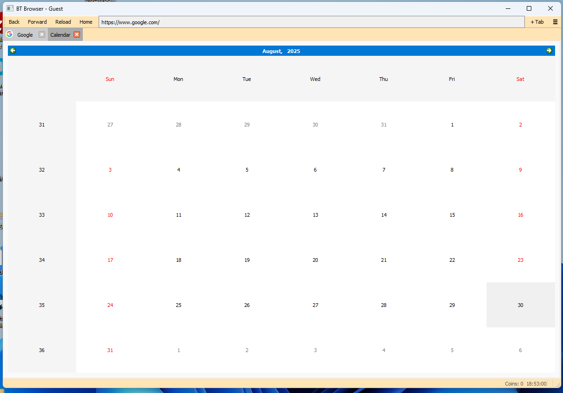This screenshot has height=393, width=563.
Task: Click week number 35 in the left column
Action: [42, 305]
